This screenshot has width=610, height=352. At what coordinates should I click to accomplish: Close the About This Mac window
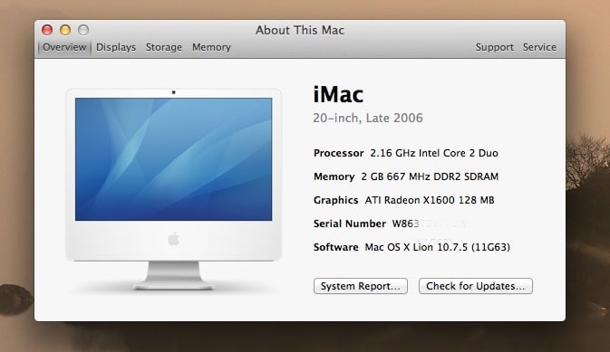[47, 30]
